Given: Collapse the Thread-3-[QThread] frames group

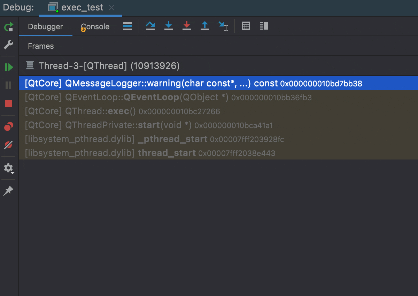Looking at the screenshot, I should click(30, 65).
